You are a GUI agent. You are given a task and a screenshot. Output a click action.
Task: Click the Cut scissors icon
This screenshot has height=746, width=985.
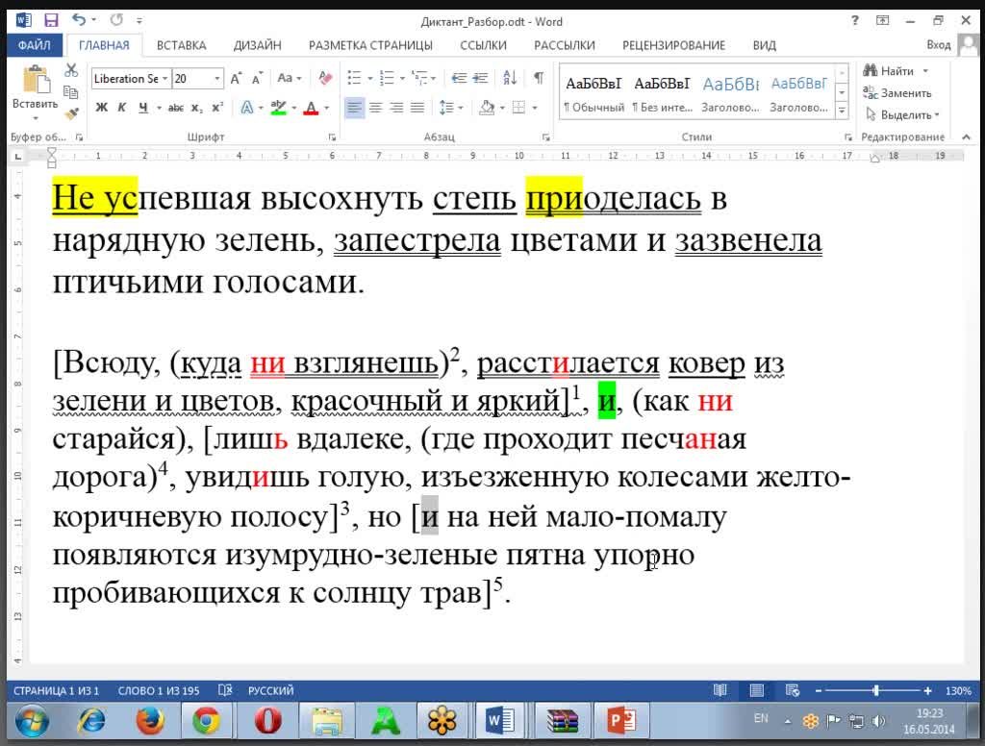tap(71, 70)
